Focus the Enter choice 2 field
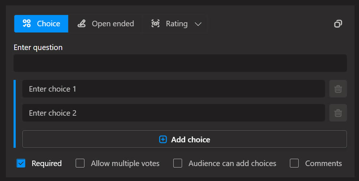The height and width of the screenshot is (181, 359). pos(173,113)
